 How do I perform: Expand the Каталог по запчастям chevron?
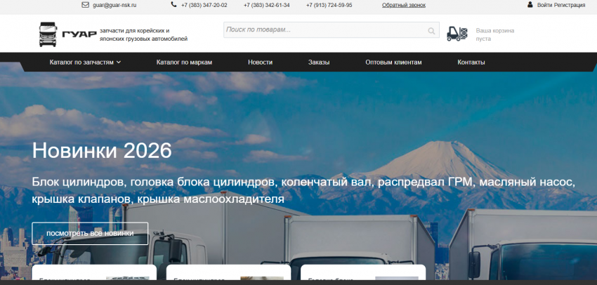(119, 62)
